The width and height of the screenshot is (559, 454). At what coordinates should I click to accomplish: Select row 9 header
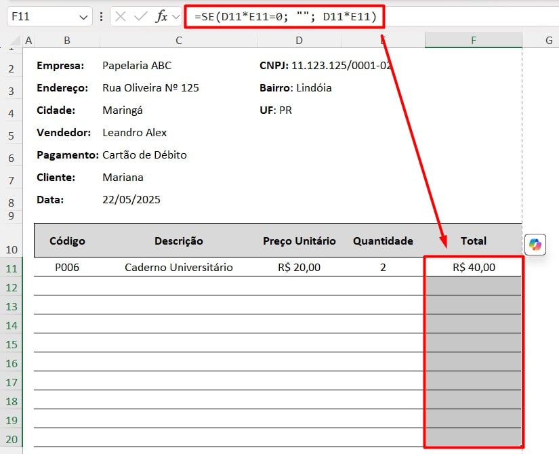[x=12, y=216]
